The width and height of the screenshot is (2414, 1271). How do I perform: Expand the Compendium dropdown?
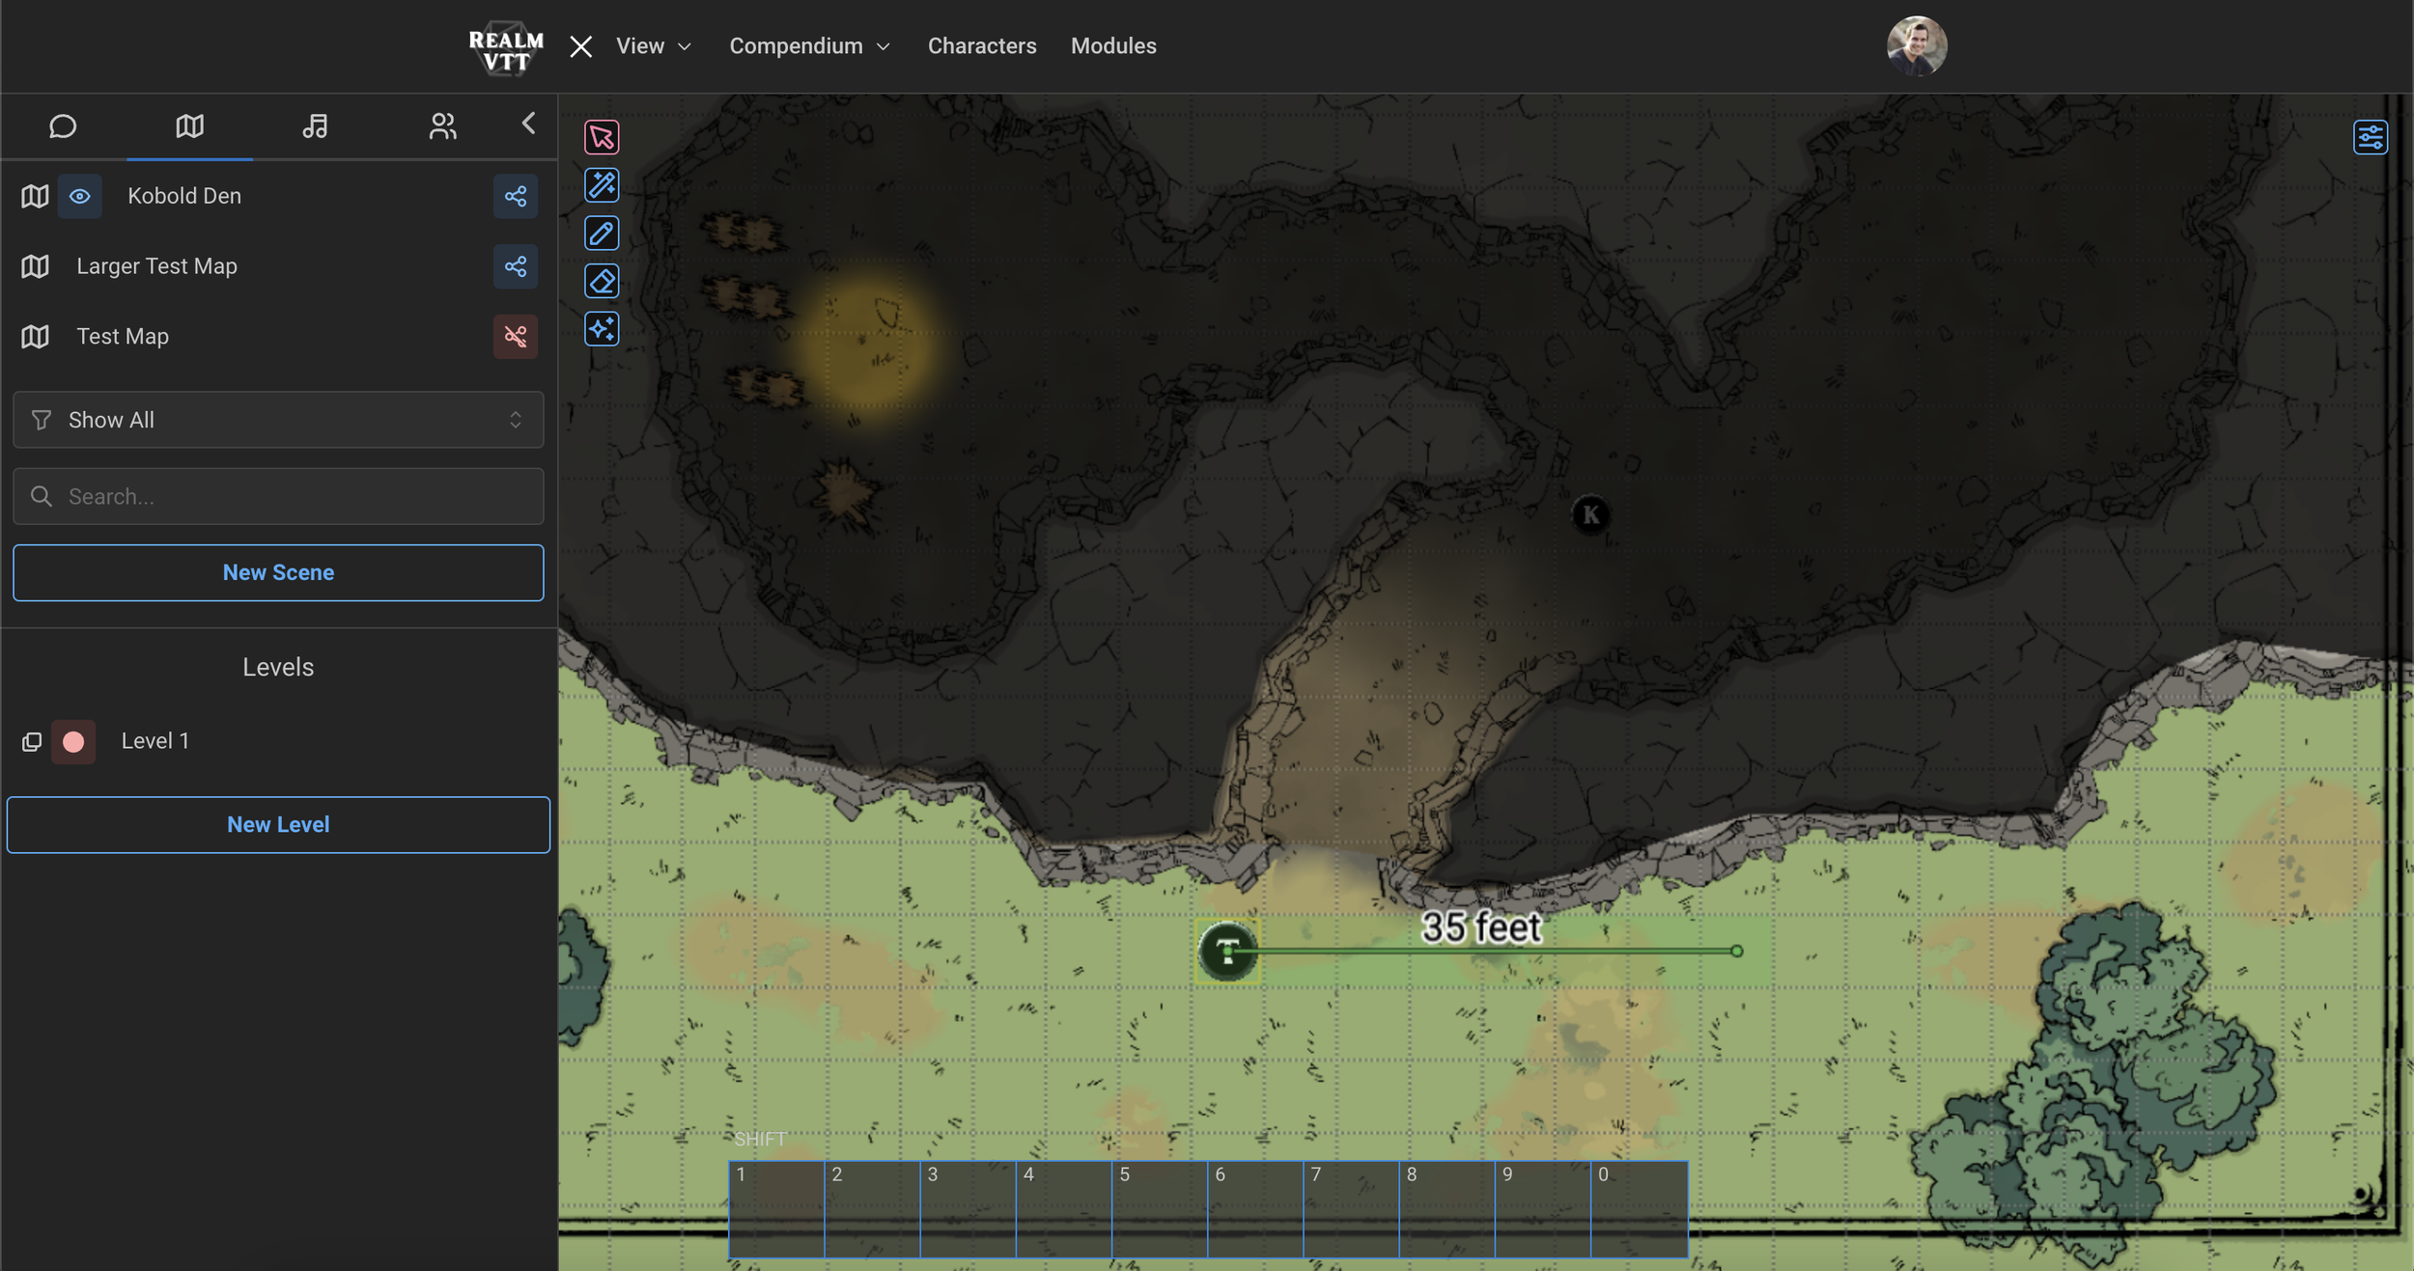[x=809, y=46]
